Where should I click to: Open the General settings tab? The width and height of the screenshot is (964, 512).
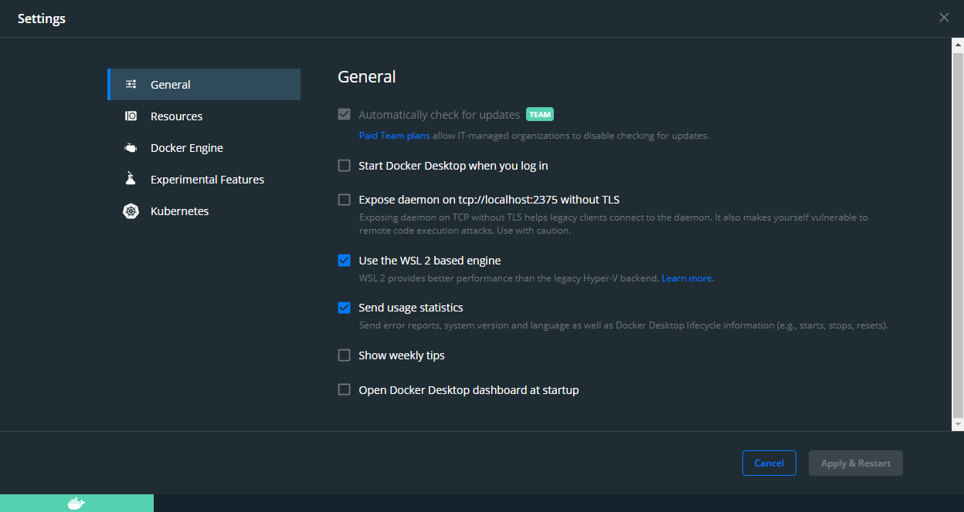204,85
